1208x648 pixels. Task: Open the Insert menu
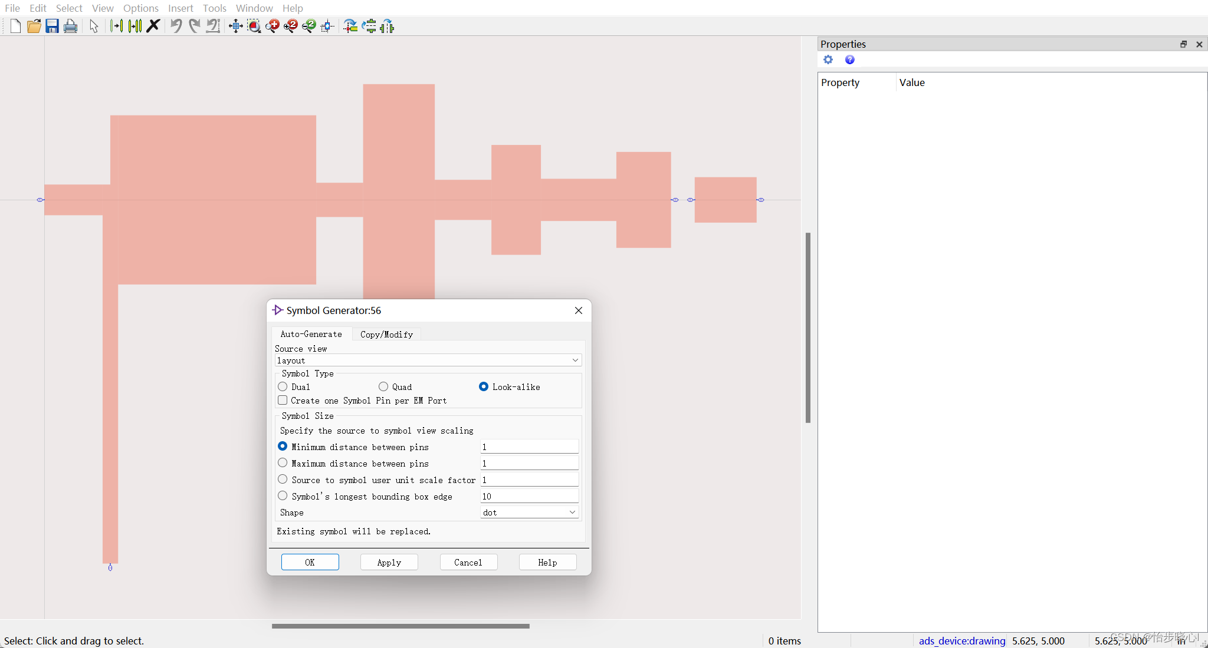180,8
